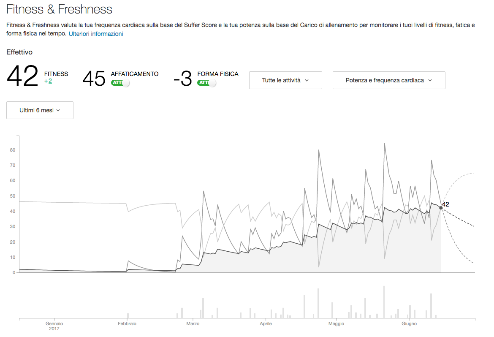Click the Gennaio 2017 label on the axis

pyautogui.click(x=54, y=326)
